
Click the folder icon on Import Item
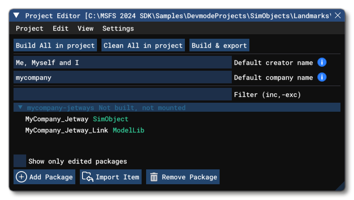pyautogui.click(x=87, y=177)
